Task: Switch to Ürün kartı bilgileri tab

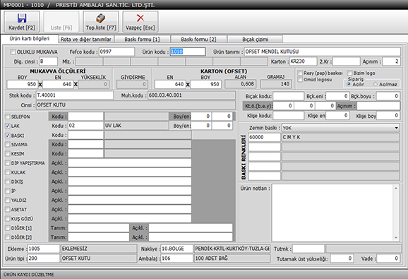Action: pyautogui.click(x=30, y=39)
